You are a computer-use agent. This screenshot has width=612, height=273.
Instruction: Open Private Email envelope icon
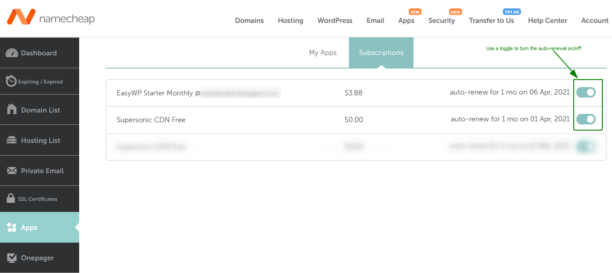12,171
